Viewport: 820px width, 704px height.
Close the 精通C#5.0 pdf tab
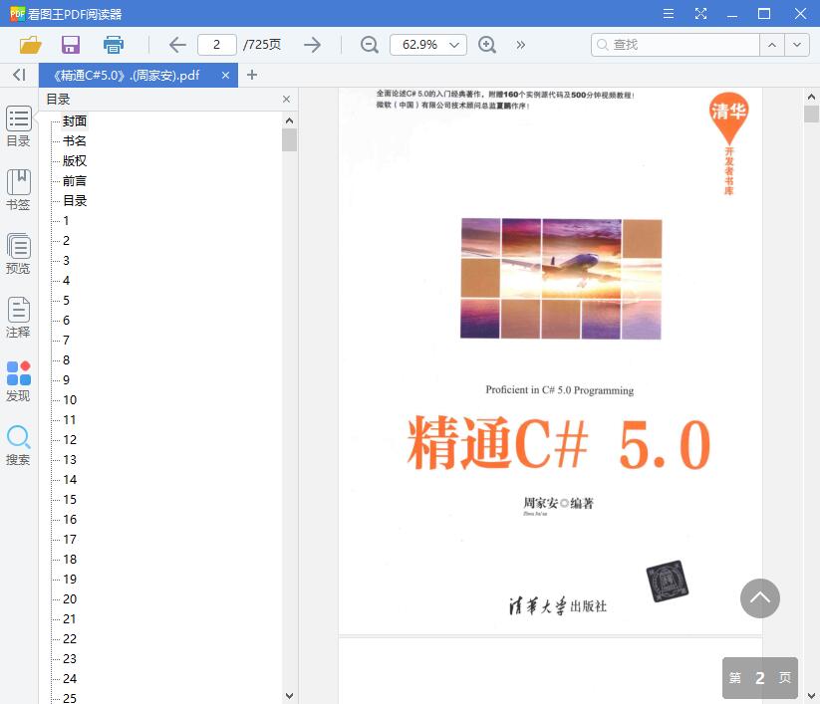pos(225,76)
